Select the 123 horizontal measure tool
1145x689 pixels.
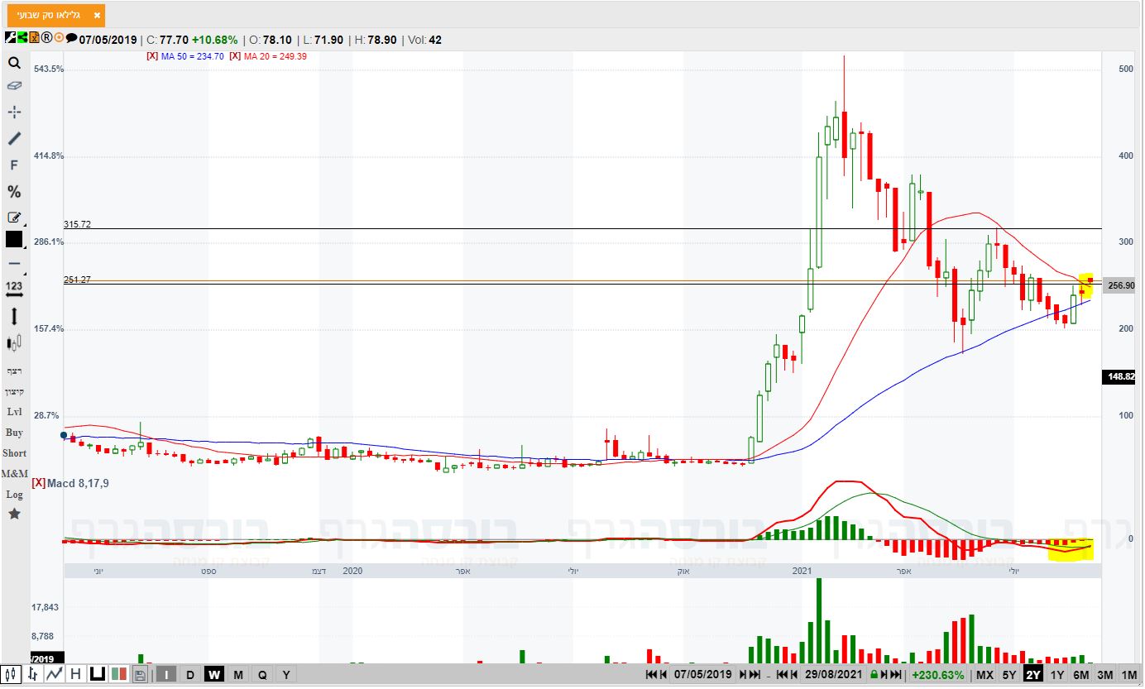coord(14,289)
